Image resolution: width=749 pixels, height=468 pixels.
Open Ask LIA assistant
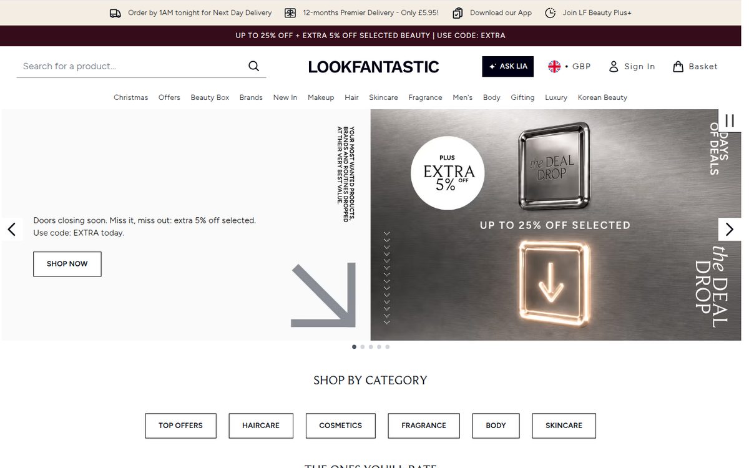[507, 67]
